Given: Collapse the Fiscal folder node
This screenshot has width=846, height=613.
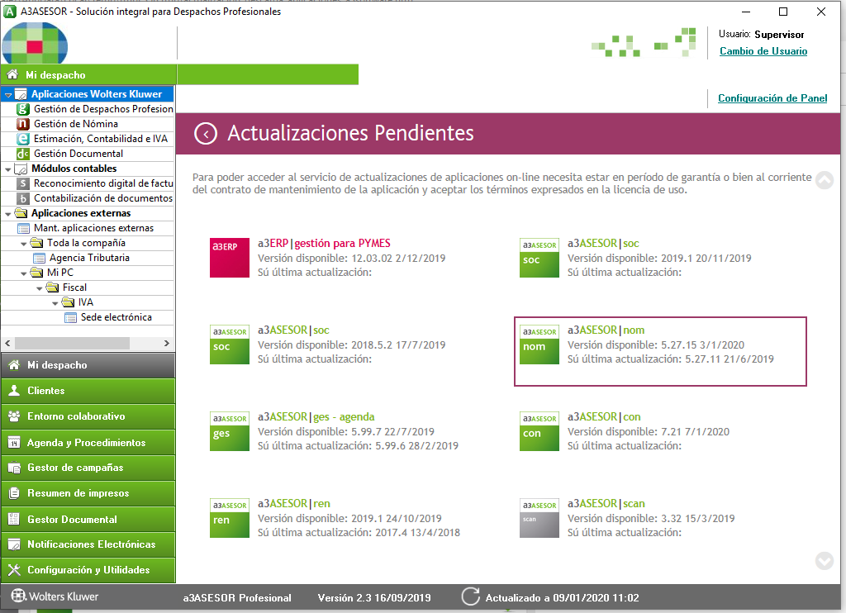Looking at the screenshot, I should point(40,288).
